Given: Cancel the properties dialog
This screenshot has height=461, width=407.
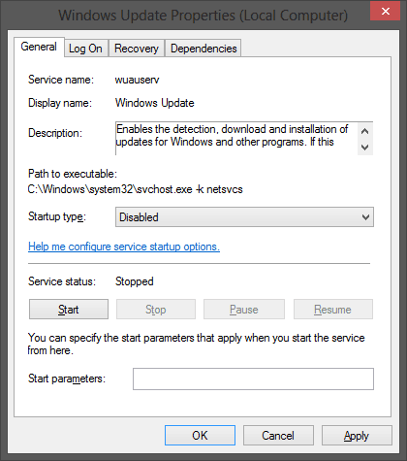Looking at the screenshot, I should click(278, 436).
